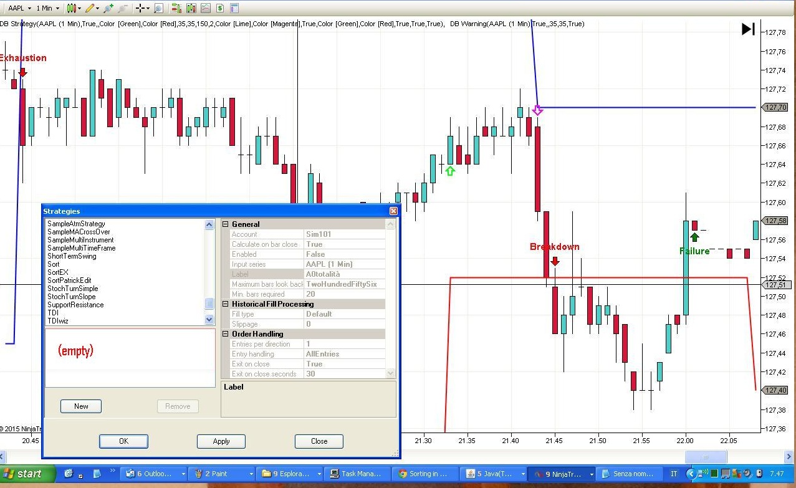796x488 pixels.
Task: Click the chart horizontal scrollbar thumb
Action: [705, 457]
